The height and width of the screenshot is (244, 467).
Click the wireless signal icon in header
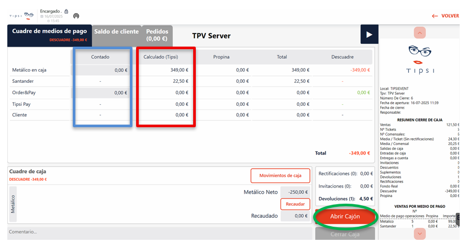[76, 16]
